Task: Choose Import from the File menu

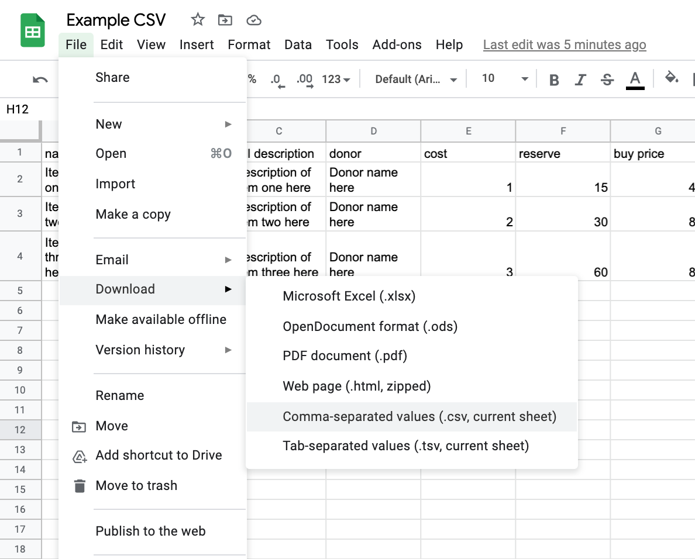Action: tap(153, 184)
